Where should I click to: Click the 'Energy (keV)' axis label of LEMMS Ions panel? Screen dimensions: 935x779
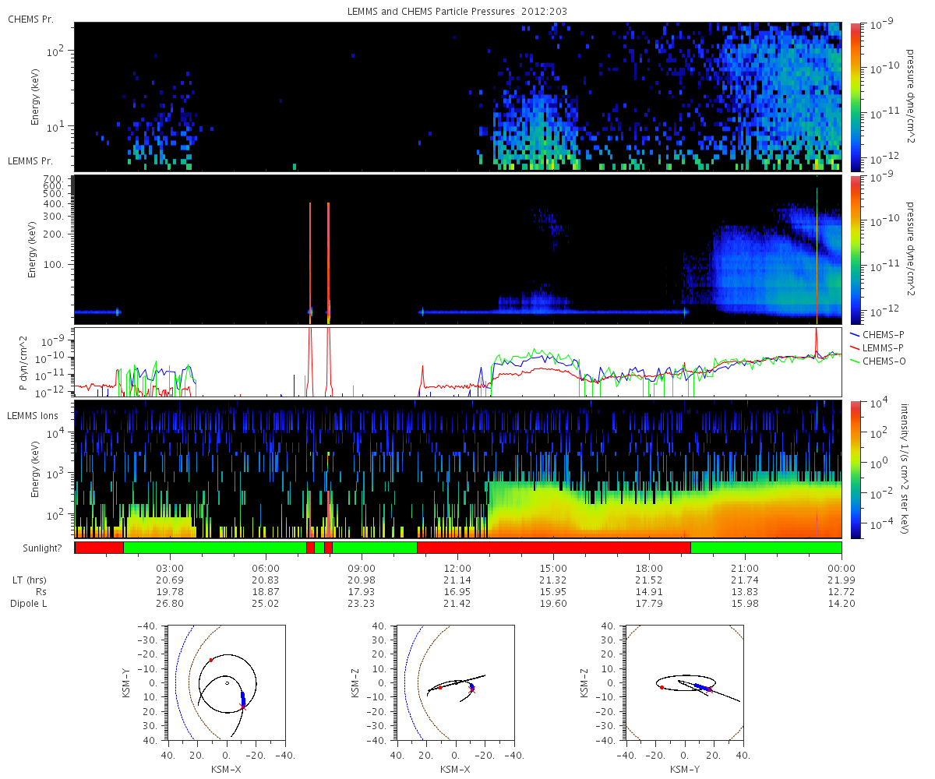pos(35,469)
